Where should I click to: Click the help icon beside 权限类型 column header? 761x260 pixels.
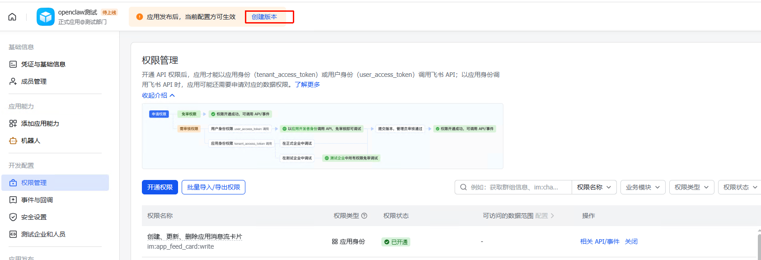(364, 216)
